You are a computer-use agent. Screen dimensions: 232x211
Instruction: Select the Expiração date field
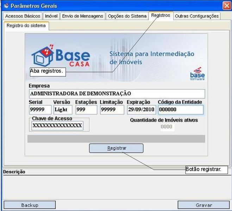coord(141,110)
